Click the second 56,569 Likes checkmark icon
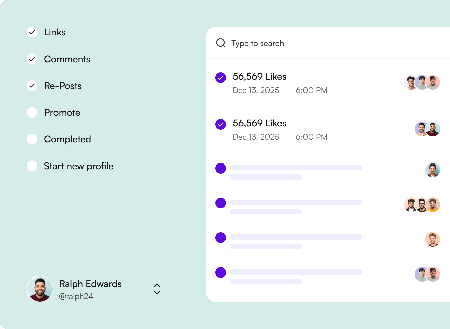The image size is (450, 329). (x=221, y=124)
